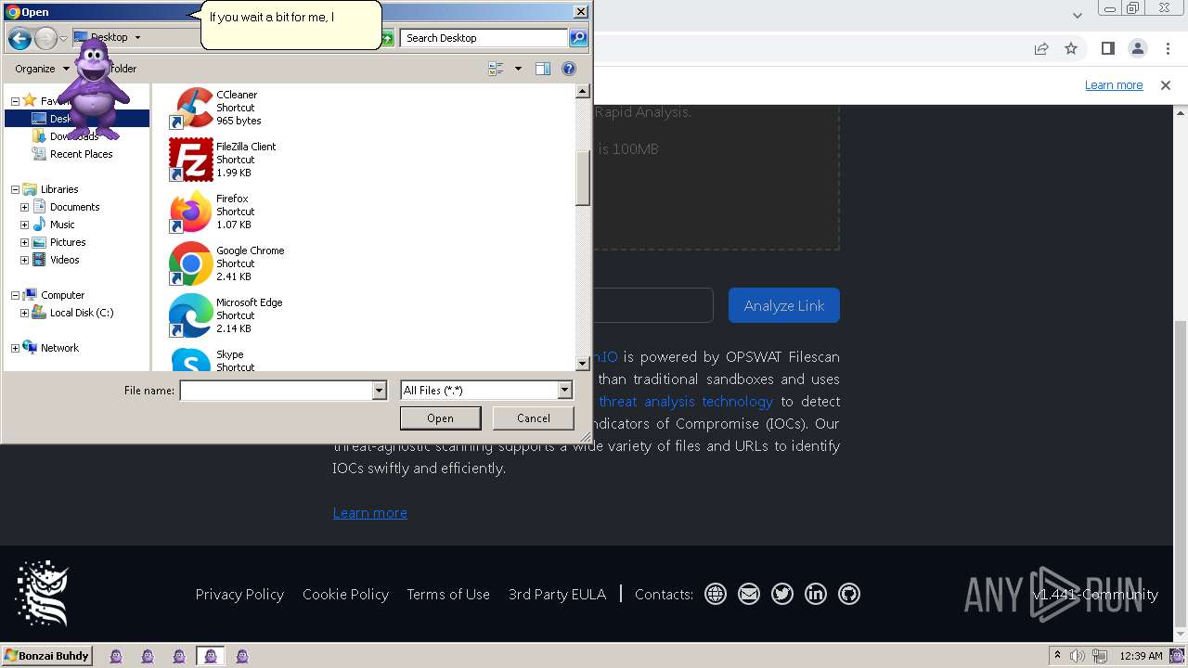The height and width of the screenshot is (668, 1188).
Task: Click the Open button
Action: pyautogui.click(x=440, y=418)
